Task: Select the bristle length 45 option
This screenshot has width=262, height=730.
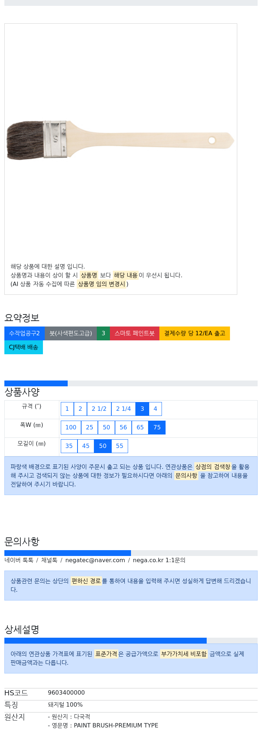Action: (86, 446)
